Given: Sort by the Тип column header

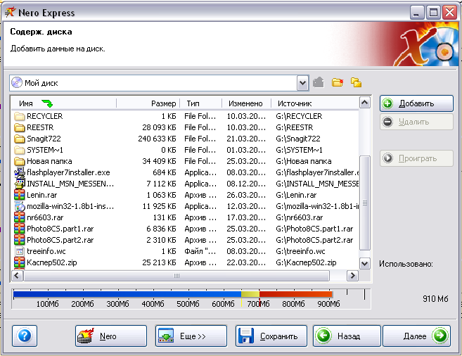Looking at the screenshot, I should pos(201,103).
